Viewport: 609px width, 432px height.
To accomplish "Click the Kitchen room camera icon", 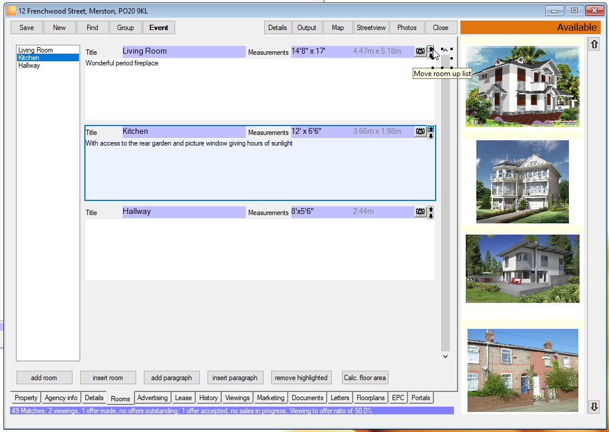I will pyautogui.click(x=420, y=131).
